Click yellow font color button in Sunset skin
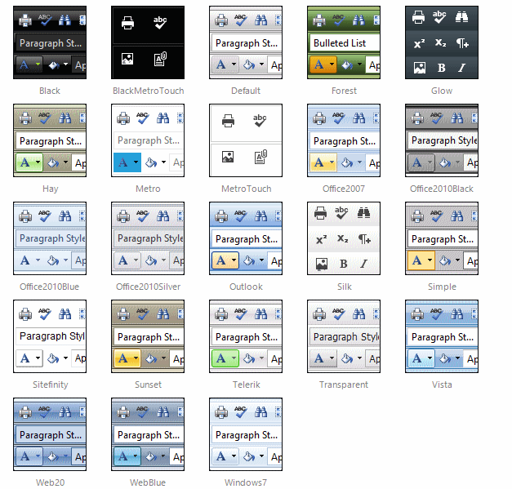The width and height of the screenshot is (512, 489). point(127,358)
